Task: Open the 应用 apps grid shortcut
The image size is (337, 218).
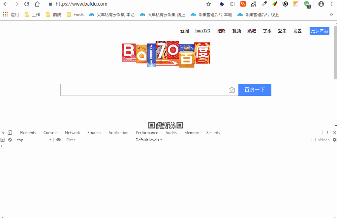Action: point(11,14)
